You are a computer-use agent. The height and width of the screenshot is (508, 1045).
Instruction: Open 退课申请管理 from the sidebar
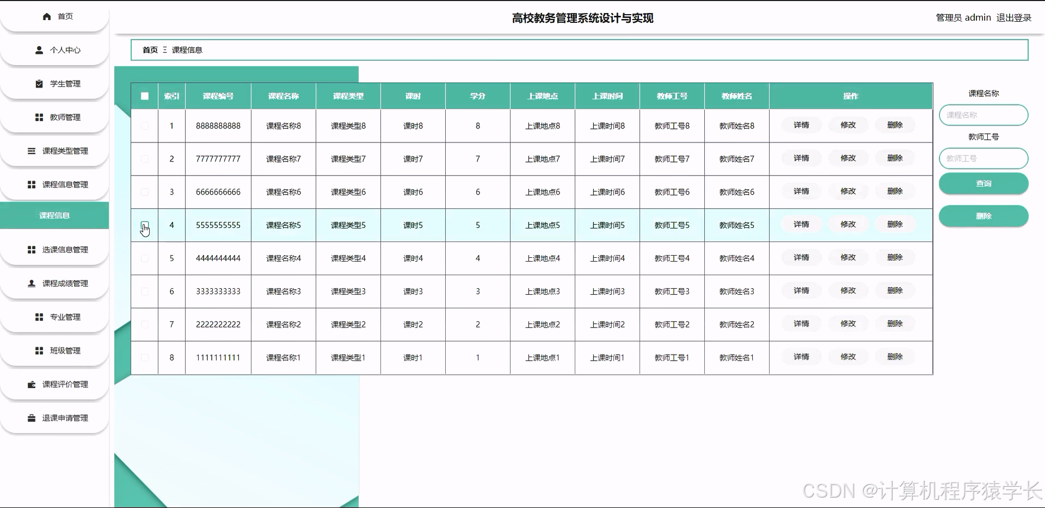coord(31,418)
